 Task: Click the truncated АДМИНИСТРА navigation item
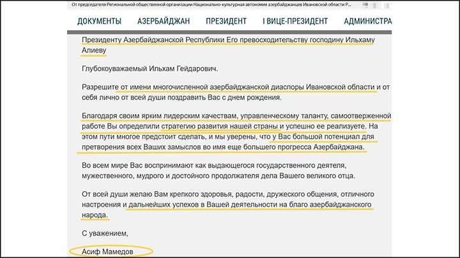tap(366, 20)
